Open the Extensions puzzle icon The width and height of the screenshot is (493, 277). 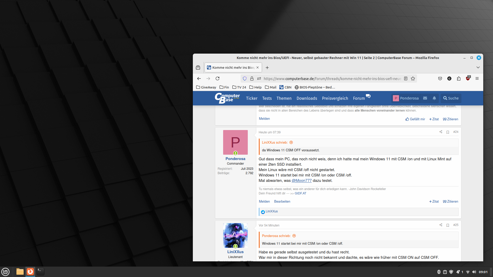click(x=459, y=78)
